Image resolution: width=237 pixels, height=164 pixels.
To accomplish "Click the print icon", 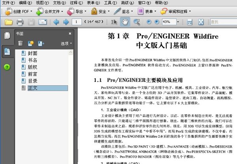I will (x=20, y=22).
